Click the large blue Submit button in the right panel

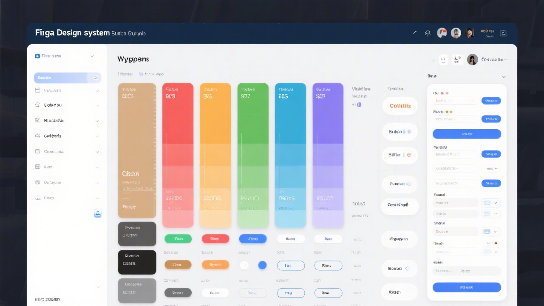467,288
